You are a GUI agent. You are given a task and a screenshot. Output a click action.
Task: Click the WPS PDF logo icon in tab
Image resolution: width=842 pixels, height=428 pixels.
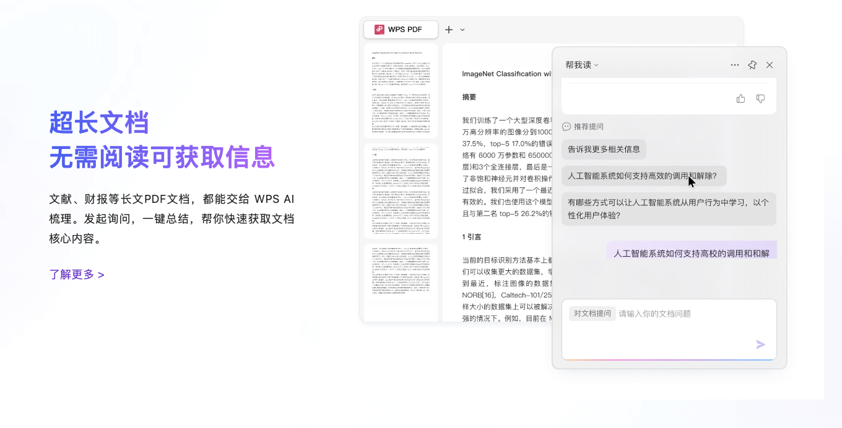point(379,29)
